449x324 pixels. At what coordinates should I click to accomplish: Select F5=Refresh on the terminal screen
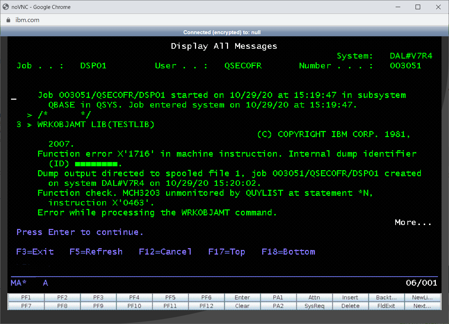coord(96,252)
